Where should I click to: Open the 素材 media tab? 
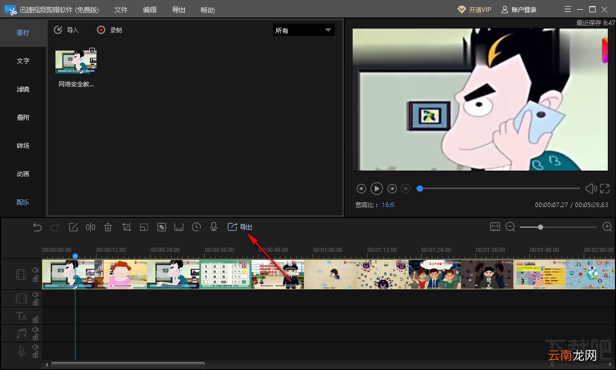23,33
